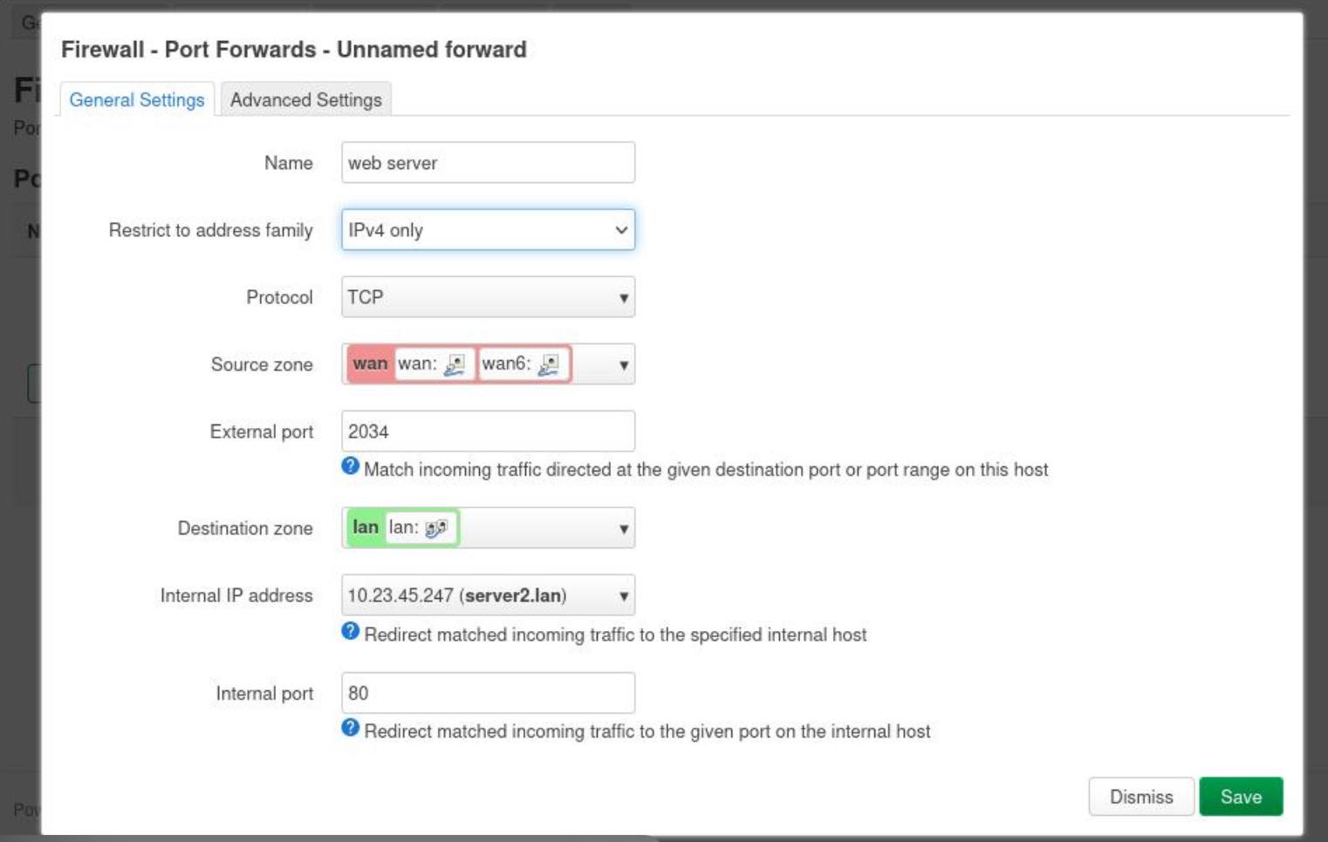Image resolution: width=1328 pixels, height=842 pixels.
Task: Click the help icon under Internal IP address
Action: 351,631
